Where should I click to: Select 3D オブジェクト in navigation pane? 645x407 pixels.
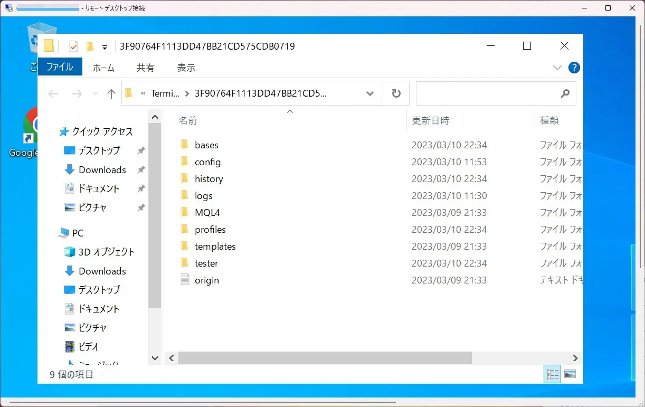click(x=106, y=252)
